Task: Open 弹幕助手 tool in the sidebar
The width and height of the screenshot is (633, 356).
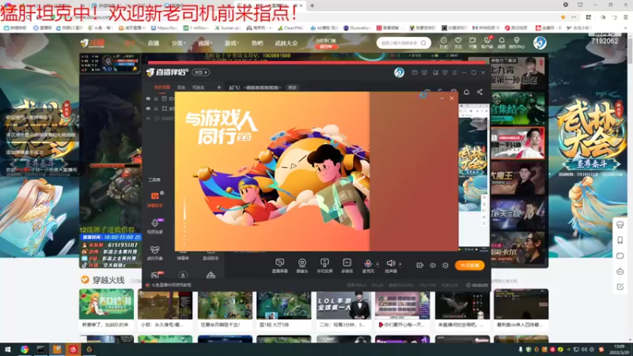Action: [x=155, y=199]
